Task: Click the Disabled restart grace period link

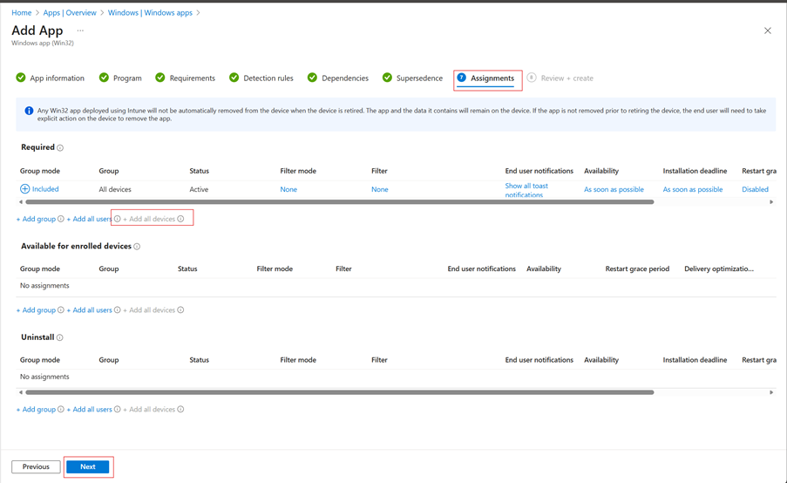Action: pyautogui.click(x=755, y=189)
